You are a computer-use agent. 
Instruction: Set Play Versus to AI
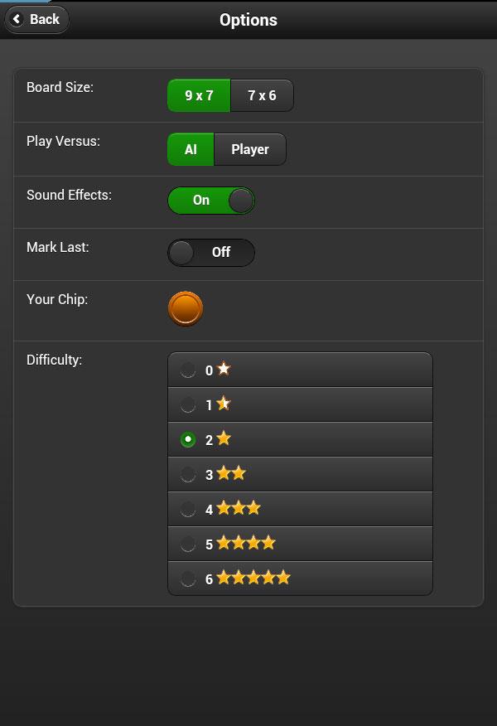click(x=191, y=149)
